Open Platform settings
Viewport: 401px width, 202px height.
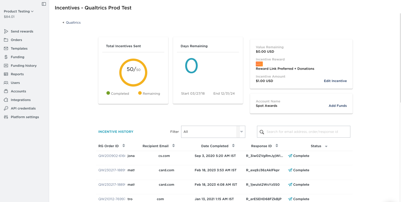(x=25, y=117)
